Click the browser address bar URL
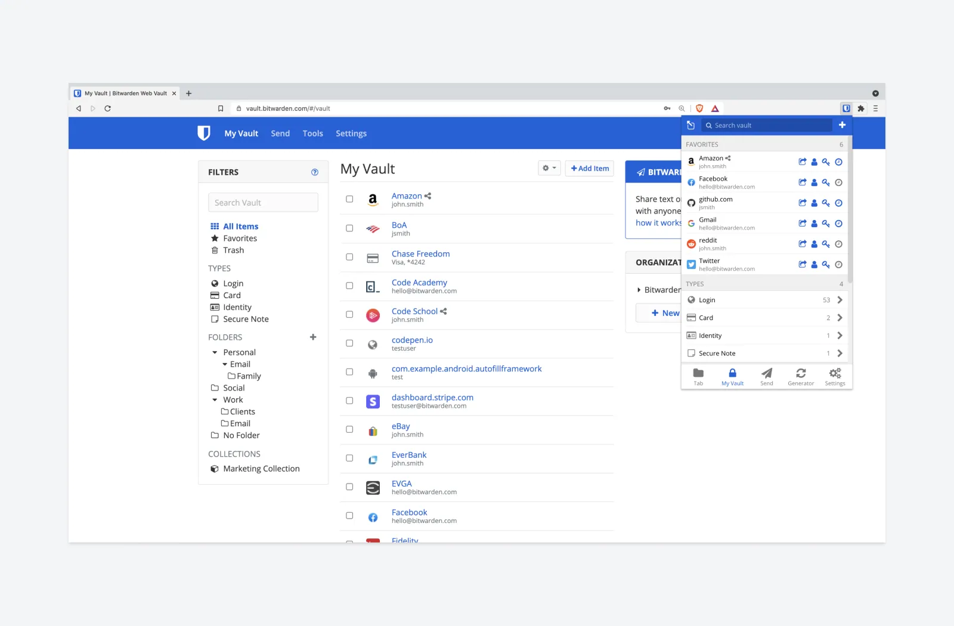 [x=288, y=109]
